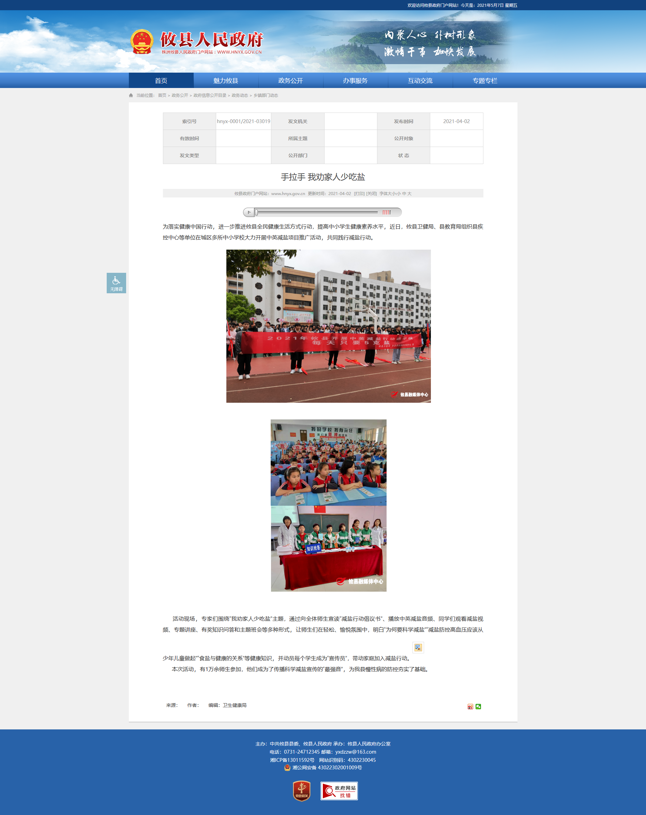Image resolution: width=646 pixels, height=815 pixels.
Task: Click the WWW.HNYX.GOV.CN portal URL text
Action: (x=239, y=52)
